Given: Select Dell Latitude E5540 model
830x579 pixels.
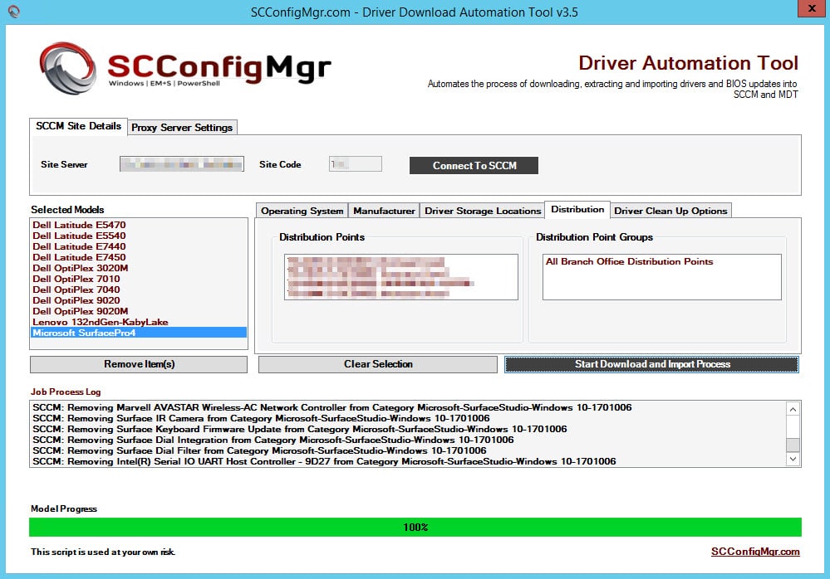Looking at the screenshot, I should click(138, 236).
